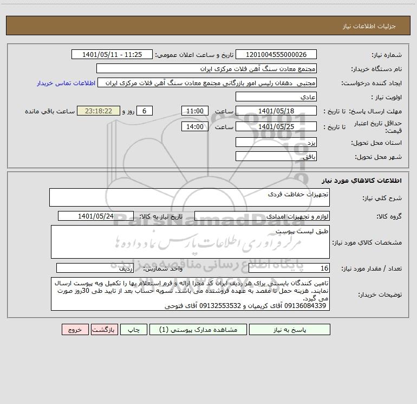
Task: Click the request creator field 'مجتبی دهقان'
Action: tap(207, 83)
